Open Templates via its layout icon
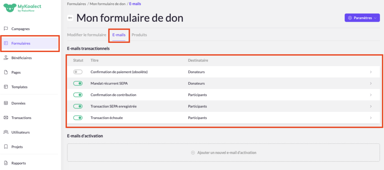Image resolution: width=384 pixels, height=170 pixels. click(6, 87)
